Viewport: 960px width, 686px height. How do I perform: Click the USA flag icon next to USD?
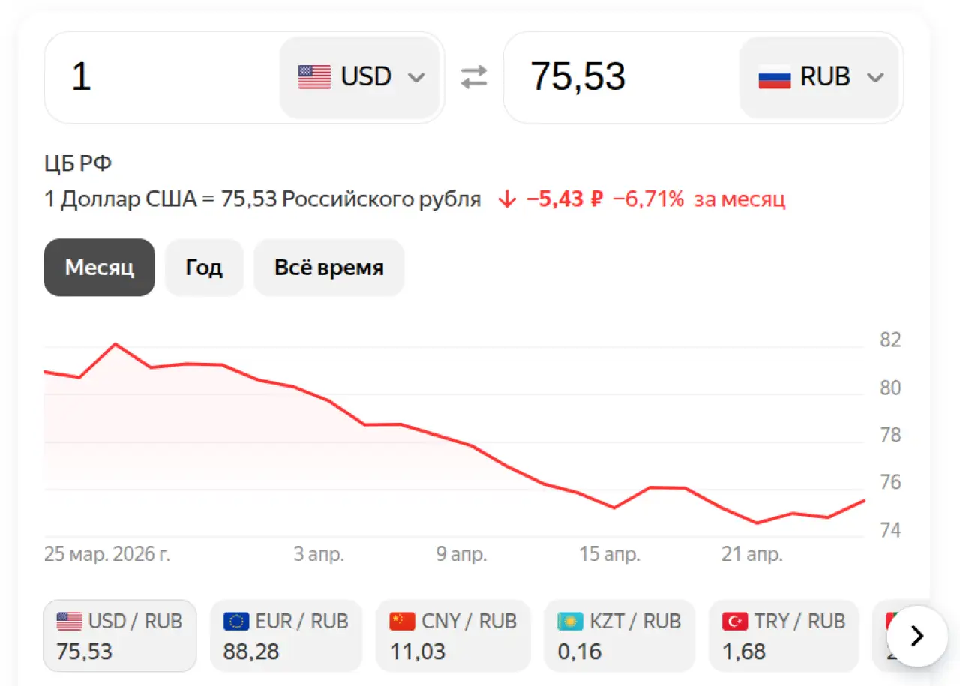pos(313,76)
